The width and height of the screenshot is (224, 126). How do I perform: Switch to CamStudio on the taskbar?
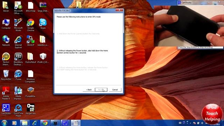click(65, 123)
